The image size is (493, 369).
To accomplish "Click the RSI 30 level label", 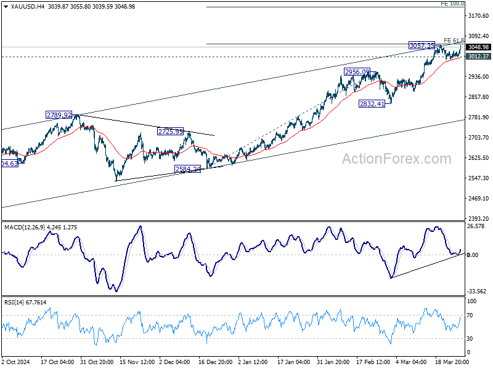I will click(471, 339).
